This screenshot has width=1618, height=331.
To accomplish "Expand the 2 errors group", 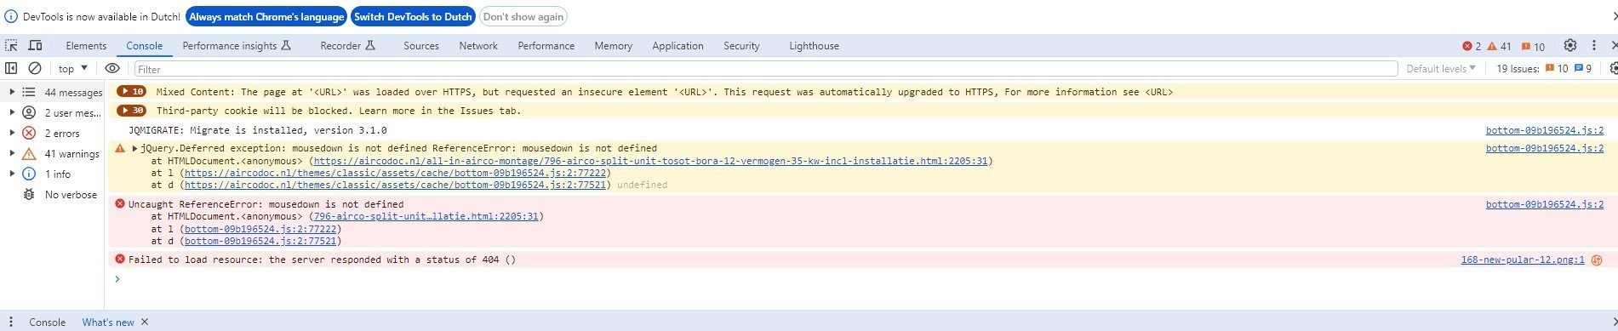I will tap(12, 133).
